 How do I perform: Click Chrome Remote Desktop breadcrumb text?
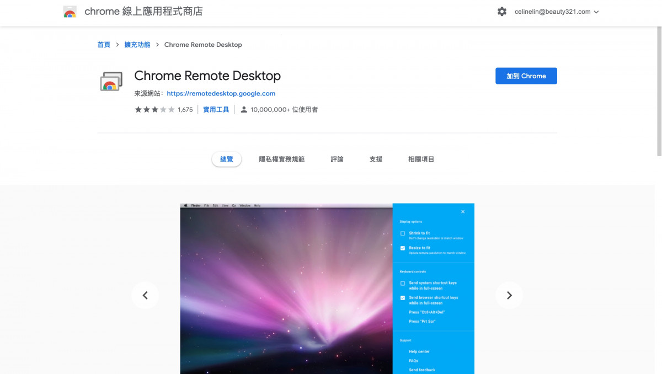click(203, 45)
